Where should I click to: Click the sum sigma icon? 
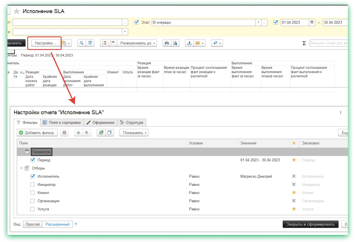pyautogui.click(x=304, y=43)
